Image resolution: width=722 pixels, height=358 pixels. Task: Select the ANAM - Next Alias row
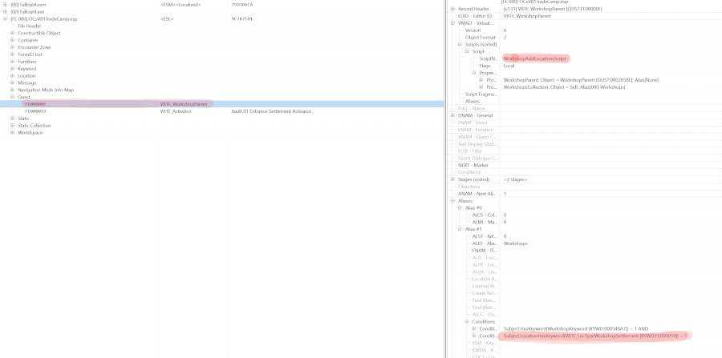pos(477,194)
